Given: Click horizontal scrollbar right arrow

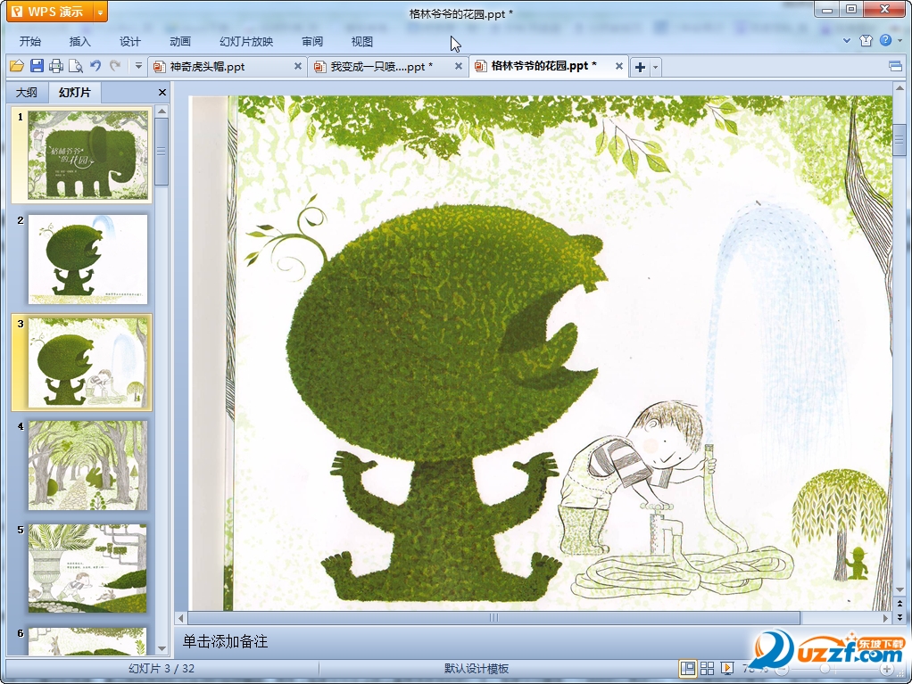Looking at the screenshot, I should coord(886,618).
